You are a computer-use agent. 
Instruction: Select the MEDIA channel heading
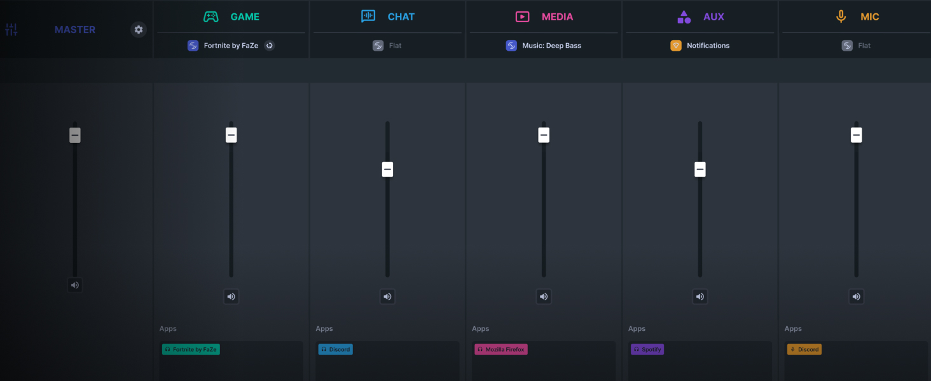tap(557, 17)
